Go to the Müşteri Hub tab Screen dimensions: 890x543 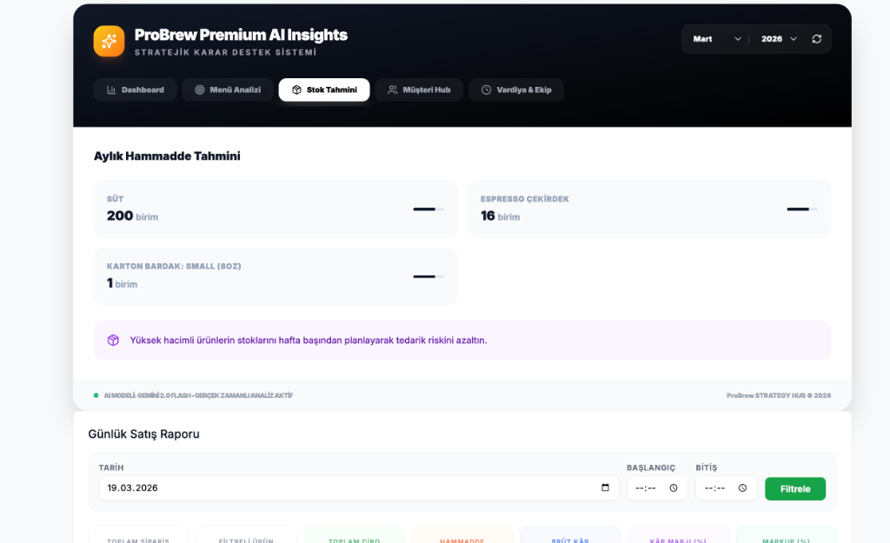[419, 90]
